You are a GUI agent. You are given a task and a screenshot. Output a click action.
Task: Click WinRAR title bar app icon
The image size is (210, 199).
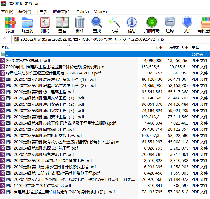click(4, 3)
